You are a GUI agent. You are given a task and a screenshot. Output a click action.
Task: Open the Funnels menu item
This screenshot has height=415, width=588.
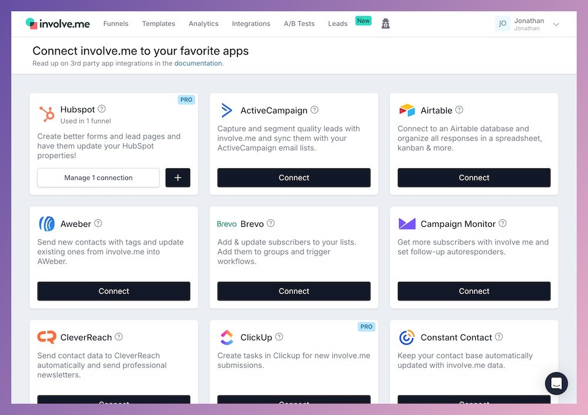pyautogui.click(x=115, y=24)
